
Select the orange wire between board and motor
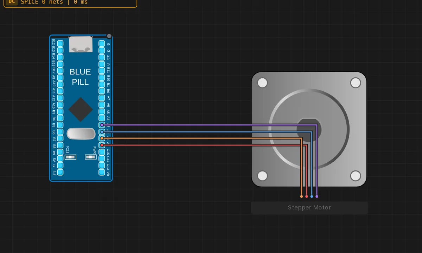[202, 138]
